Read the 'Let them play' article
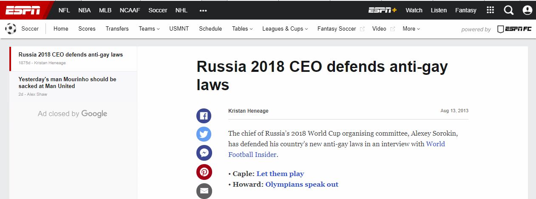536x199 pixels. pyautogui.click(x=280, y=174)
